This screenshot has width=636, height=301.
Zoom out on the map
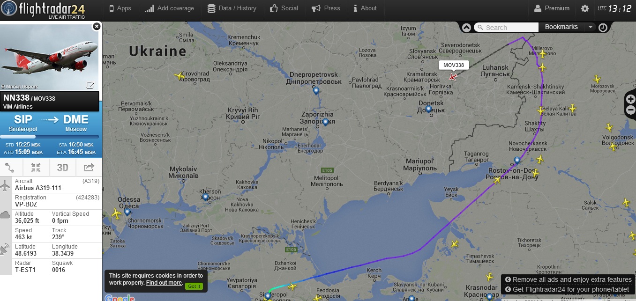631,111
